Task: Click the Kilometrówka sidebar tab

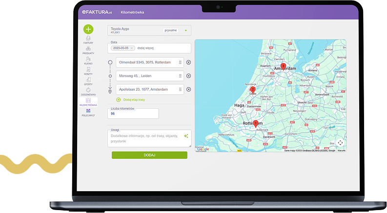Action: 88,101
